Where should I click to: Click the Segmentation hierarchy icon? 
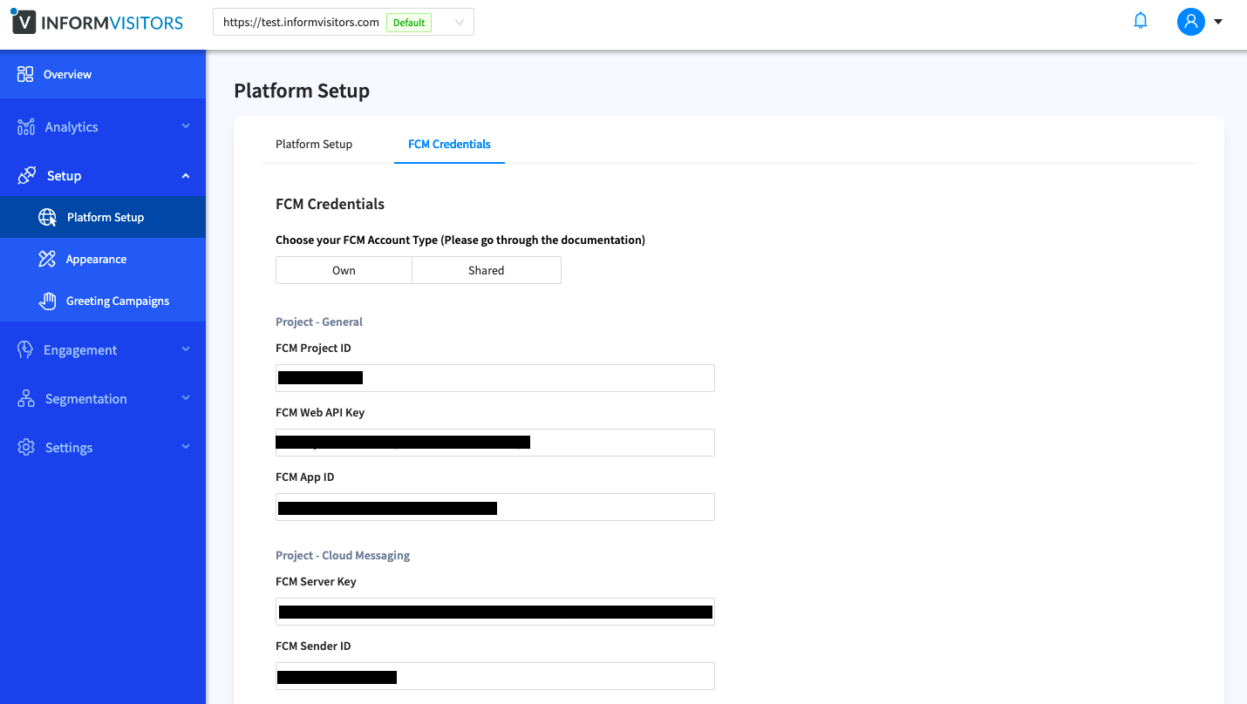click(x=26, y=398)
